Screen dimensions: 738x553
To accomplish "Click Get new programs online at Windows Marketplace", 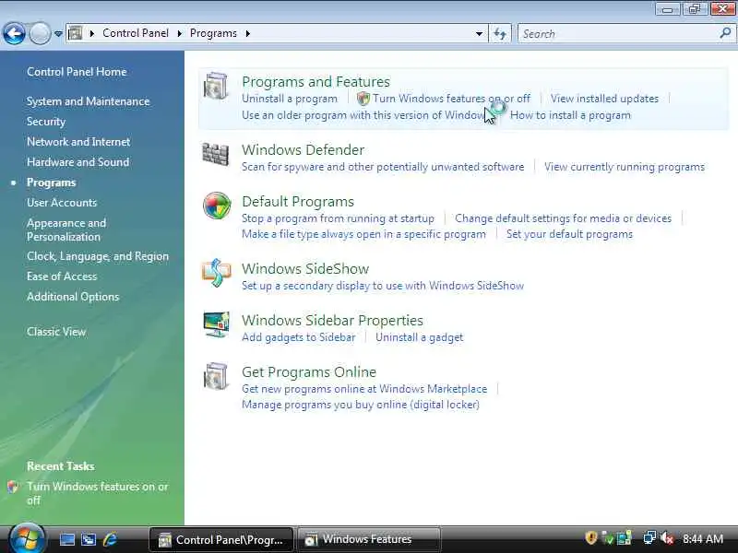I will [x=364, y=389].
